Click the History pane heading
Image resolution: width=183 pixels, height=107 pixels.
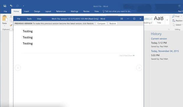tap(156, 34)
